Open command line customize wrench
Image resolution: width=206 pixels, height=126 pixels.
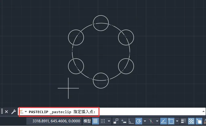click(x=14, y=112)
